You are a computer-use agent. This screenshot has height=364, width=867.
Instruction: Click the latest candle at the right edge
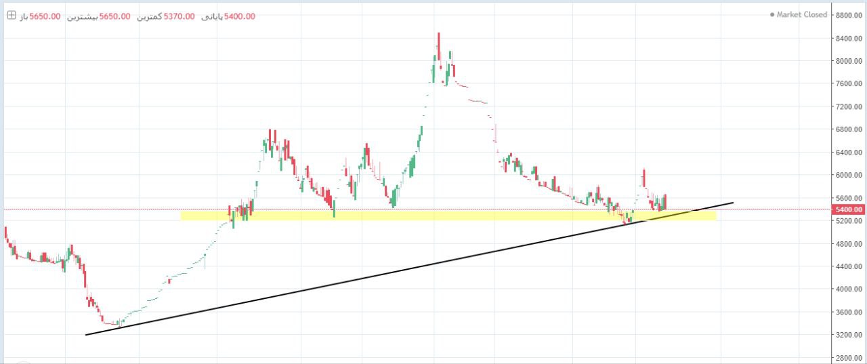(665, 201)
